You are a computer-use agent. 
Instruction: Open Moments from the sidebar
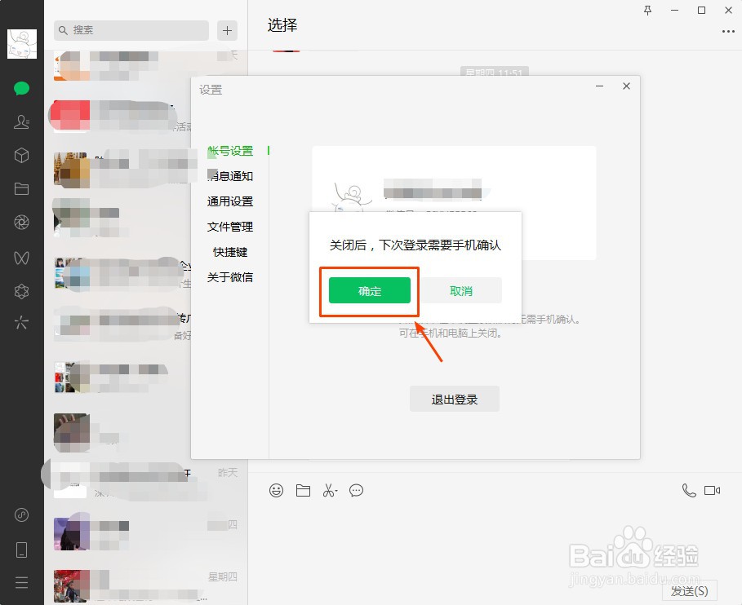[21, 222]
